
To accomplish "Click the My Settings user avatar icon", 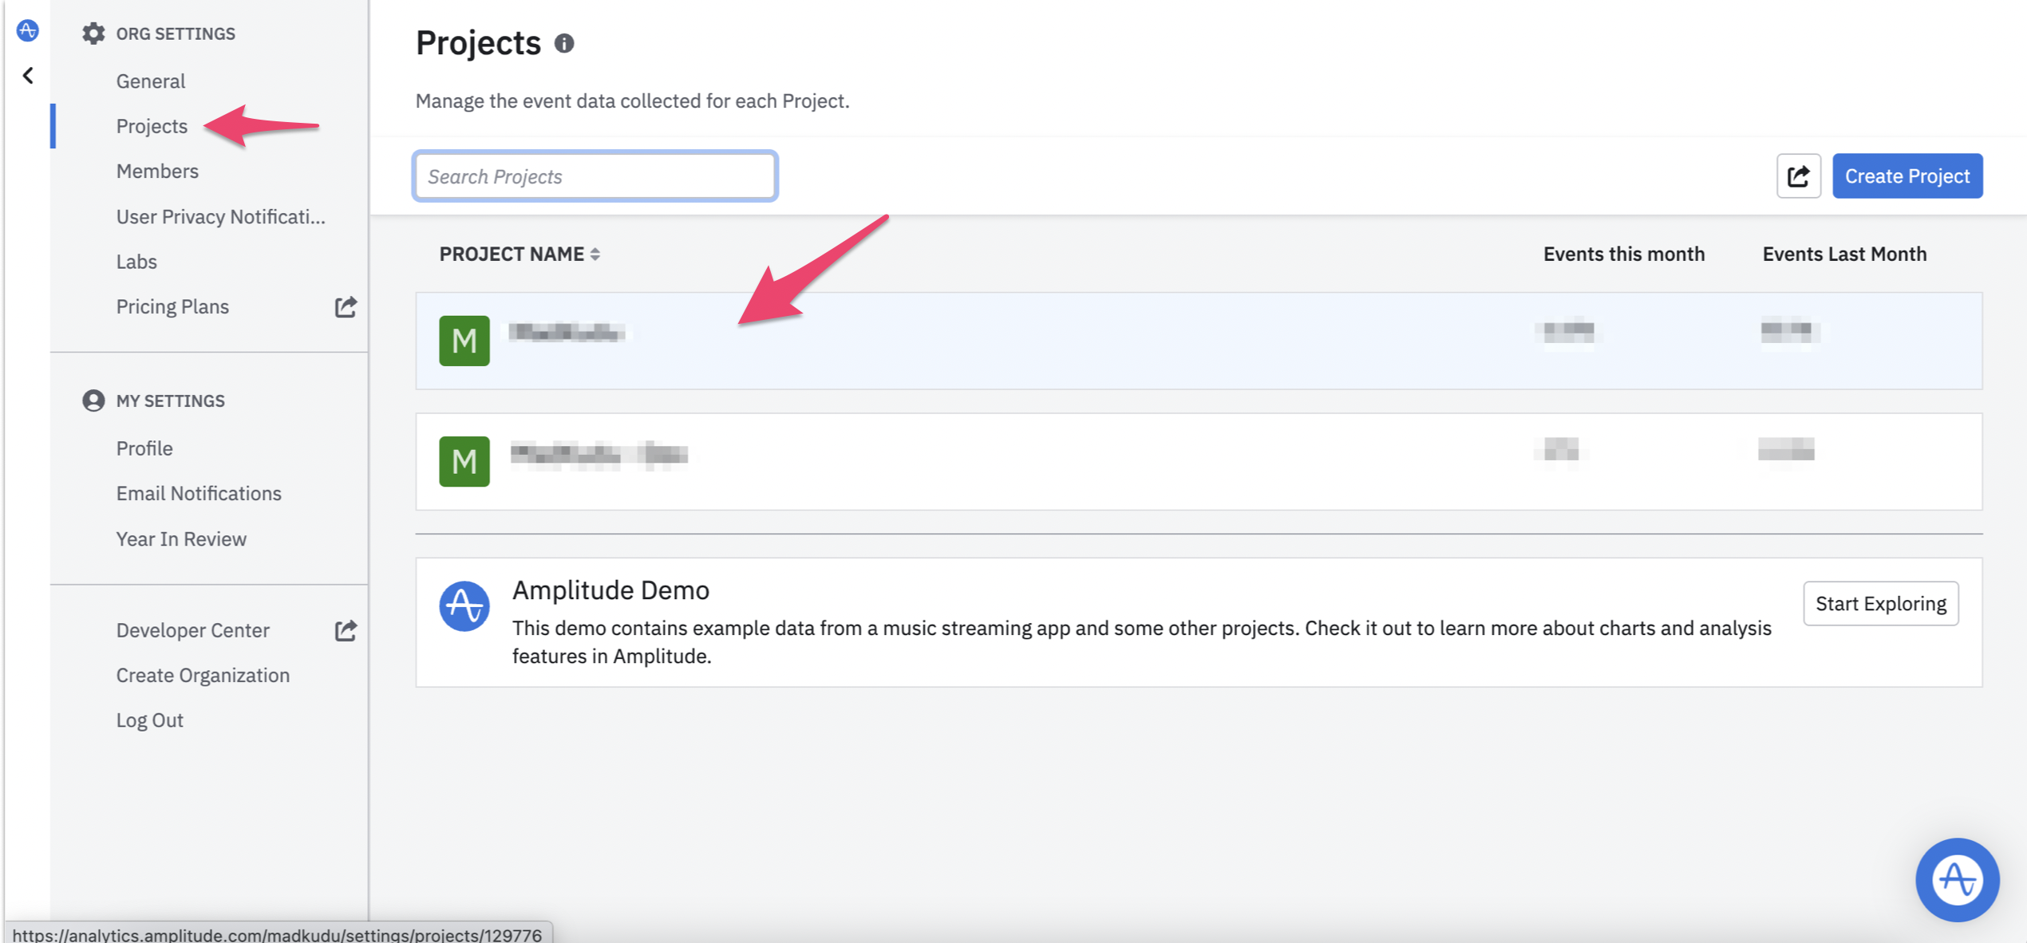I will tap(93, 400).
